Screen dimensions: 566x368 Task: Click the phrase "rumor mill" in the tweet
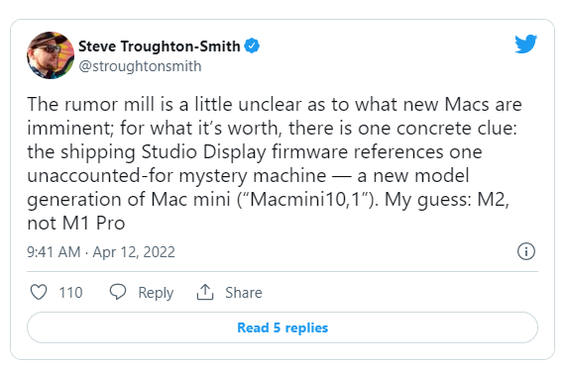pos(110,105)
